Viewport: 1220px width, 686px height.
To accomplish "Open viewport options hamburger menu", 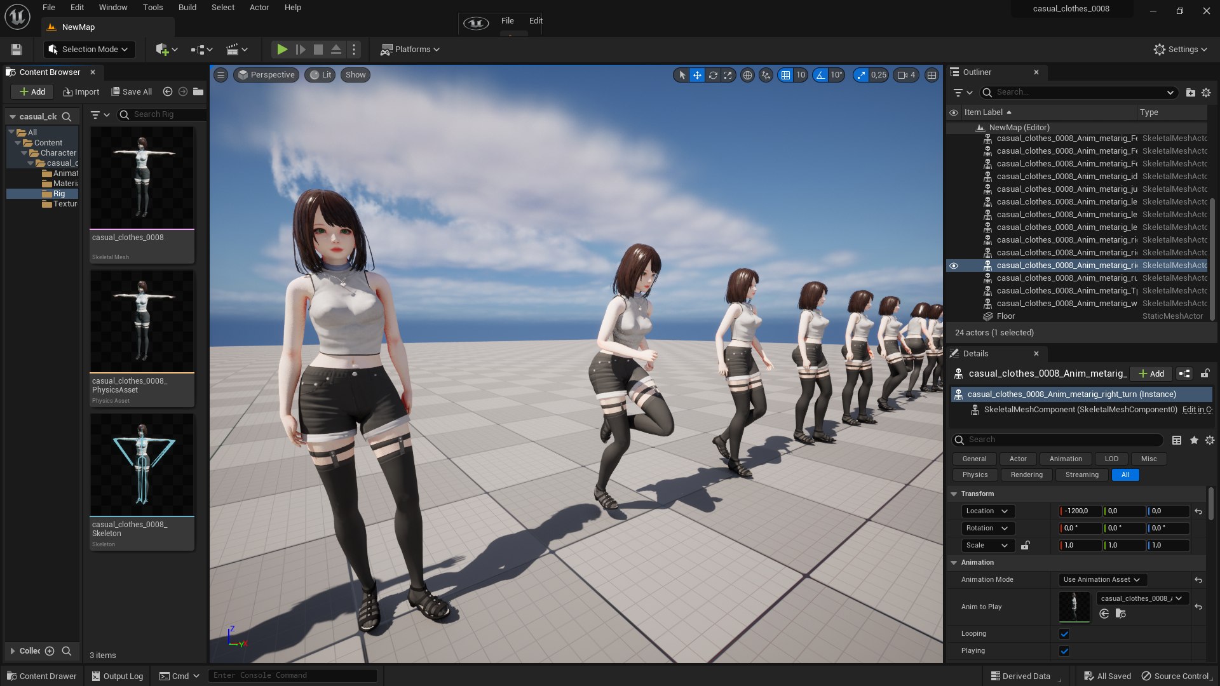I will [x=220, y=75].
